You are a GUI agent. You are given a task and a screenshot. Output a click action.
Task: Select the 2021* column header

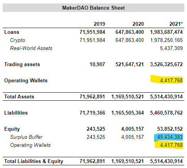[x=176, y=24]
